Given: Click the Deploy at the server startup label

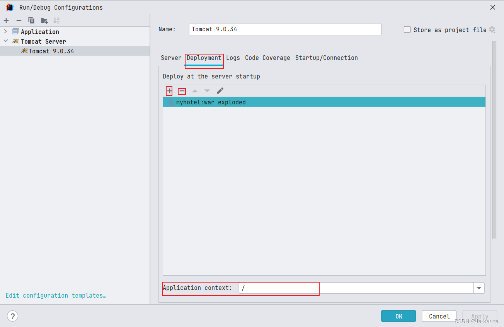Looking at the screenshot, I should tap(211, 76).
